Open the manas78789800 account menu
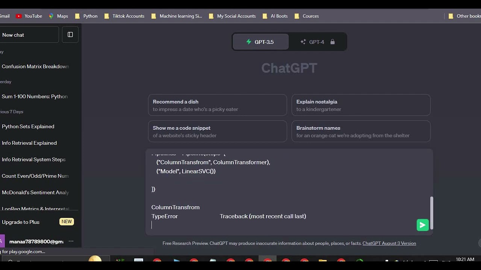Screen dimensions: 481x270 pyautogui.click(x=36, y=241)
